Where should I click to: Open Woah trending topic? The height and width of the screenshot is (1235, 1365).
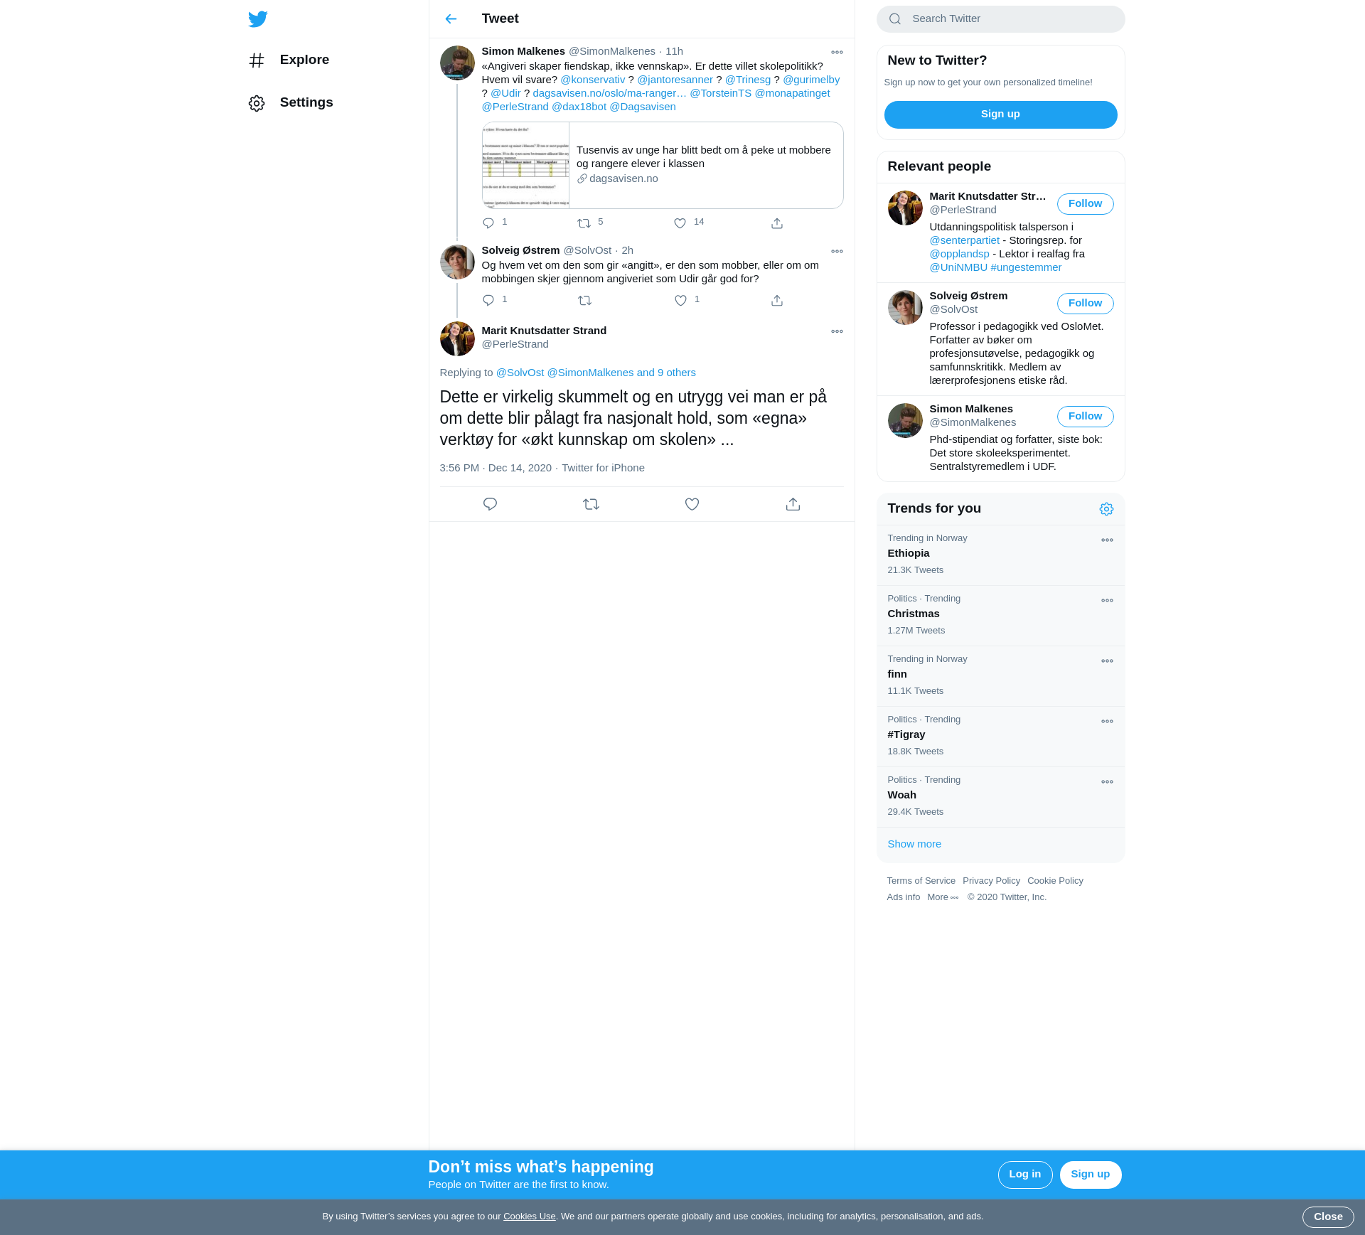pos(1000,797)
